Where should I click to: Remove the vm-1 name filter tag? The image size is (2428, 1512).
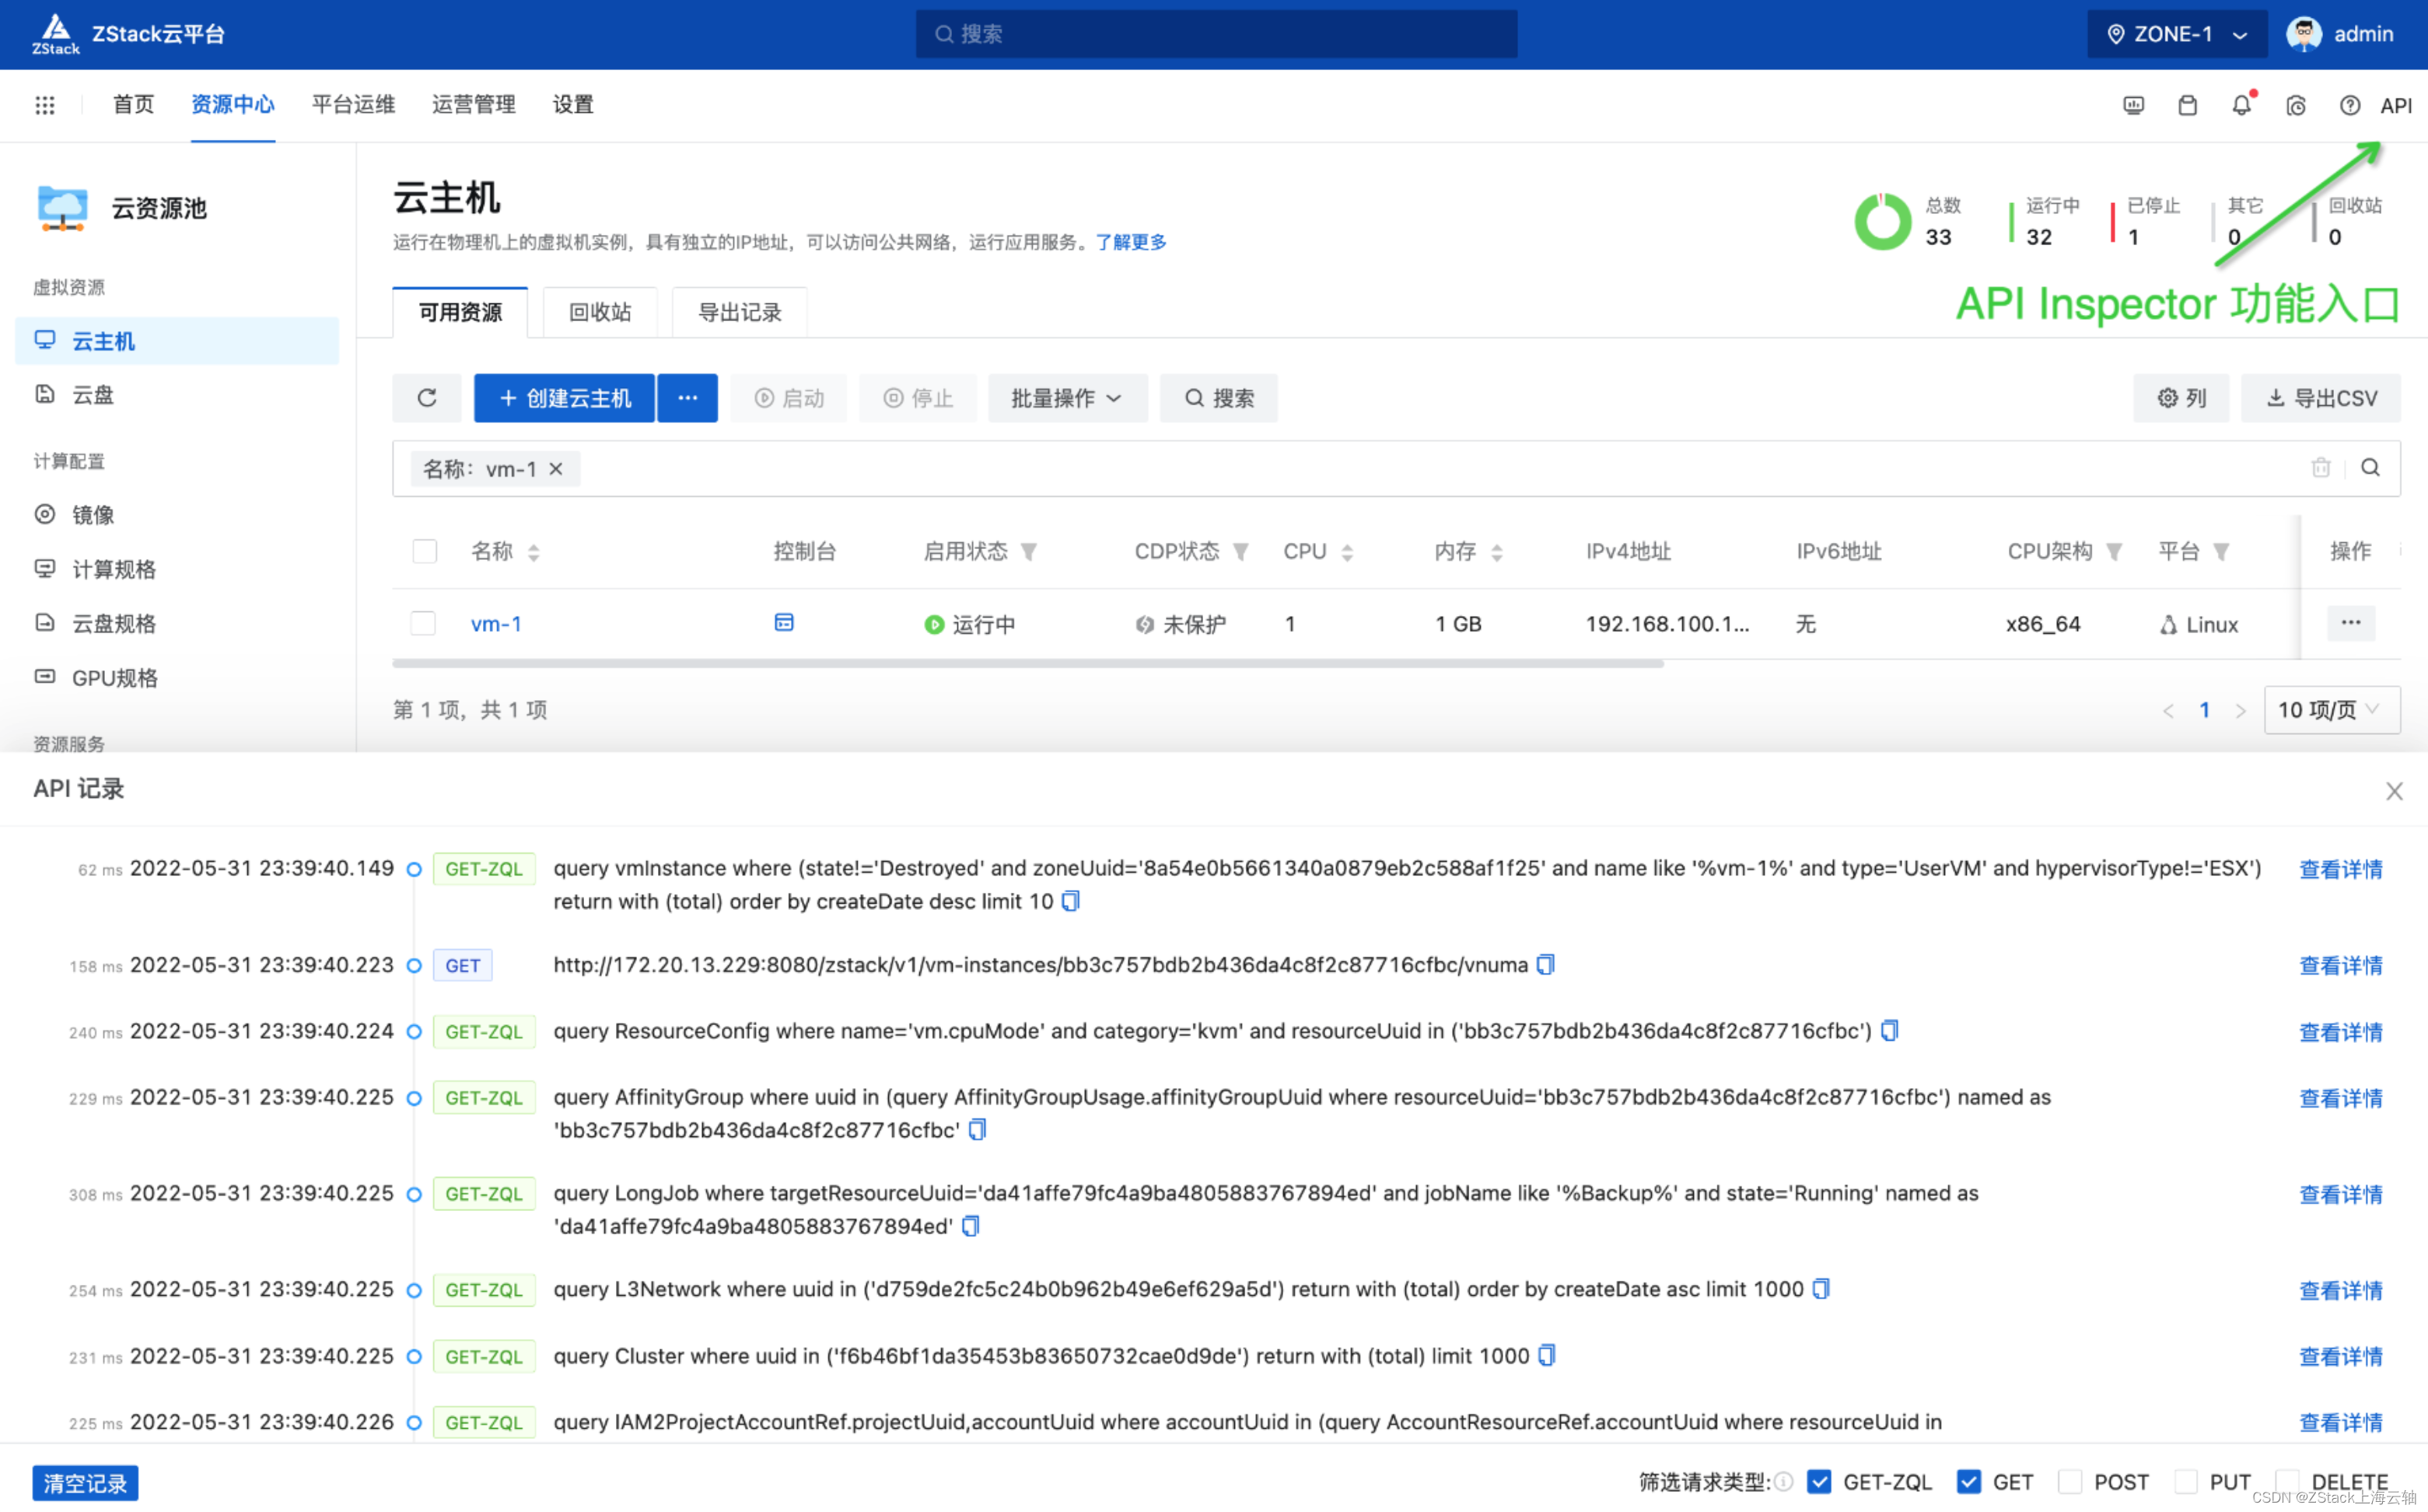pyautogui.click(x=557, y=469)
